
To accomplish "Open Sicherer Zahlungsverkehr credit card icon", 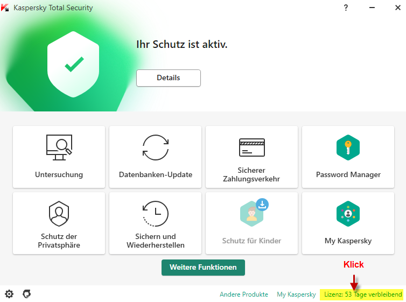I will click(x=251, y=148).
